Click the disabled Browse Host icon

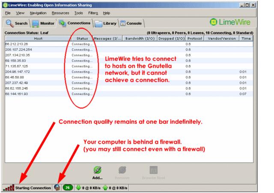click(154, 170)
